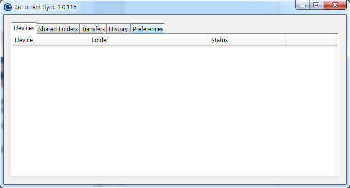This screenshot has height=188, width=350.
Task: Sort by the Status column header
Action: coord(247,40)
